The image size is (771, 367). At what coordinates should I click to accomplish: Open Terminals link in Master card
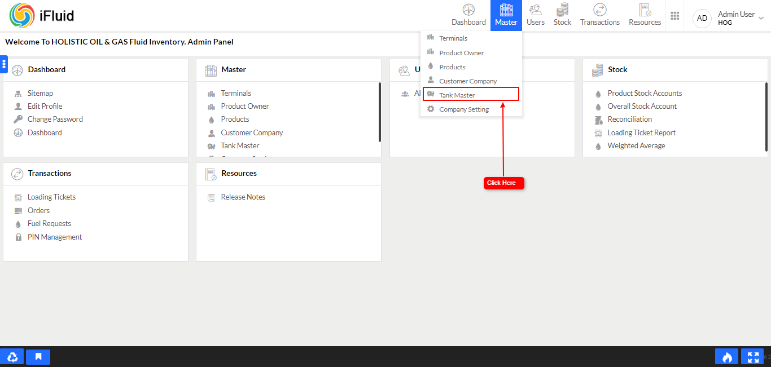pos(236,93)
